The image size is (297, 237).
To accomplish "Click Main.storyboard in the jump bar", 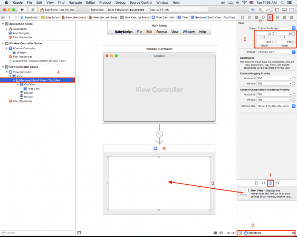I will (74, 18).
